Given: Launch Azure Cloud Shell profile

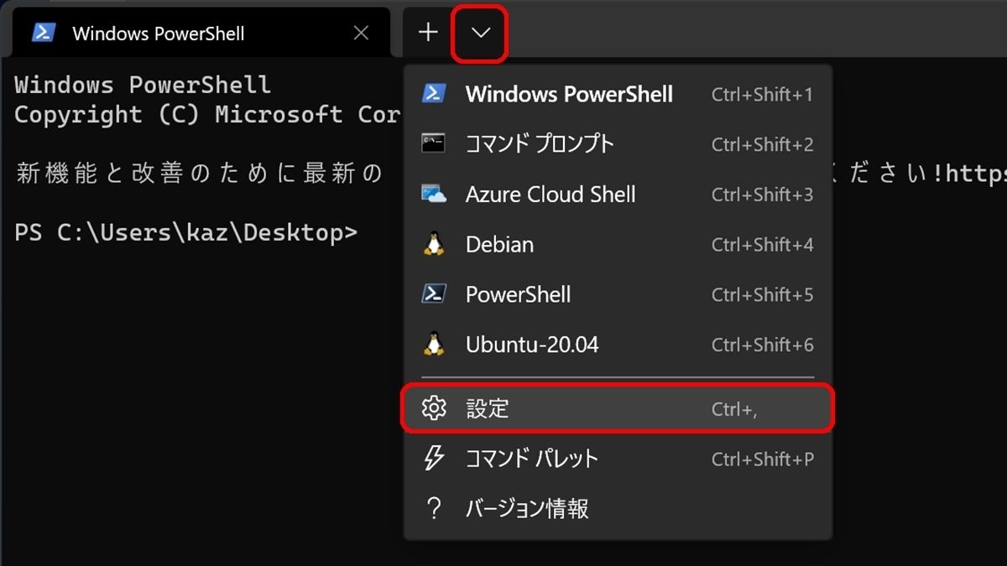Looking at the screenshot, I should 618,195.
